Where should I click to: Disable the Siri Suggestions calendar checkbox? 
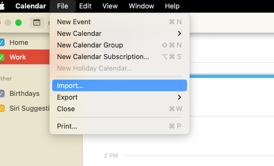pos(2,108)
